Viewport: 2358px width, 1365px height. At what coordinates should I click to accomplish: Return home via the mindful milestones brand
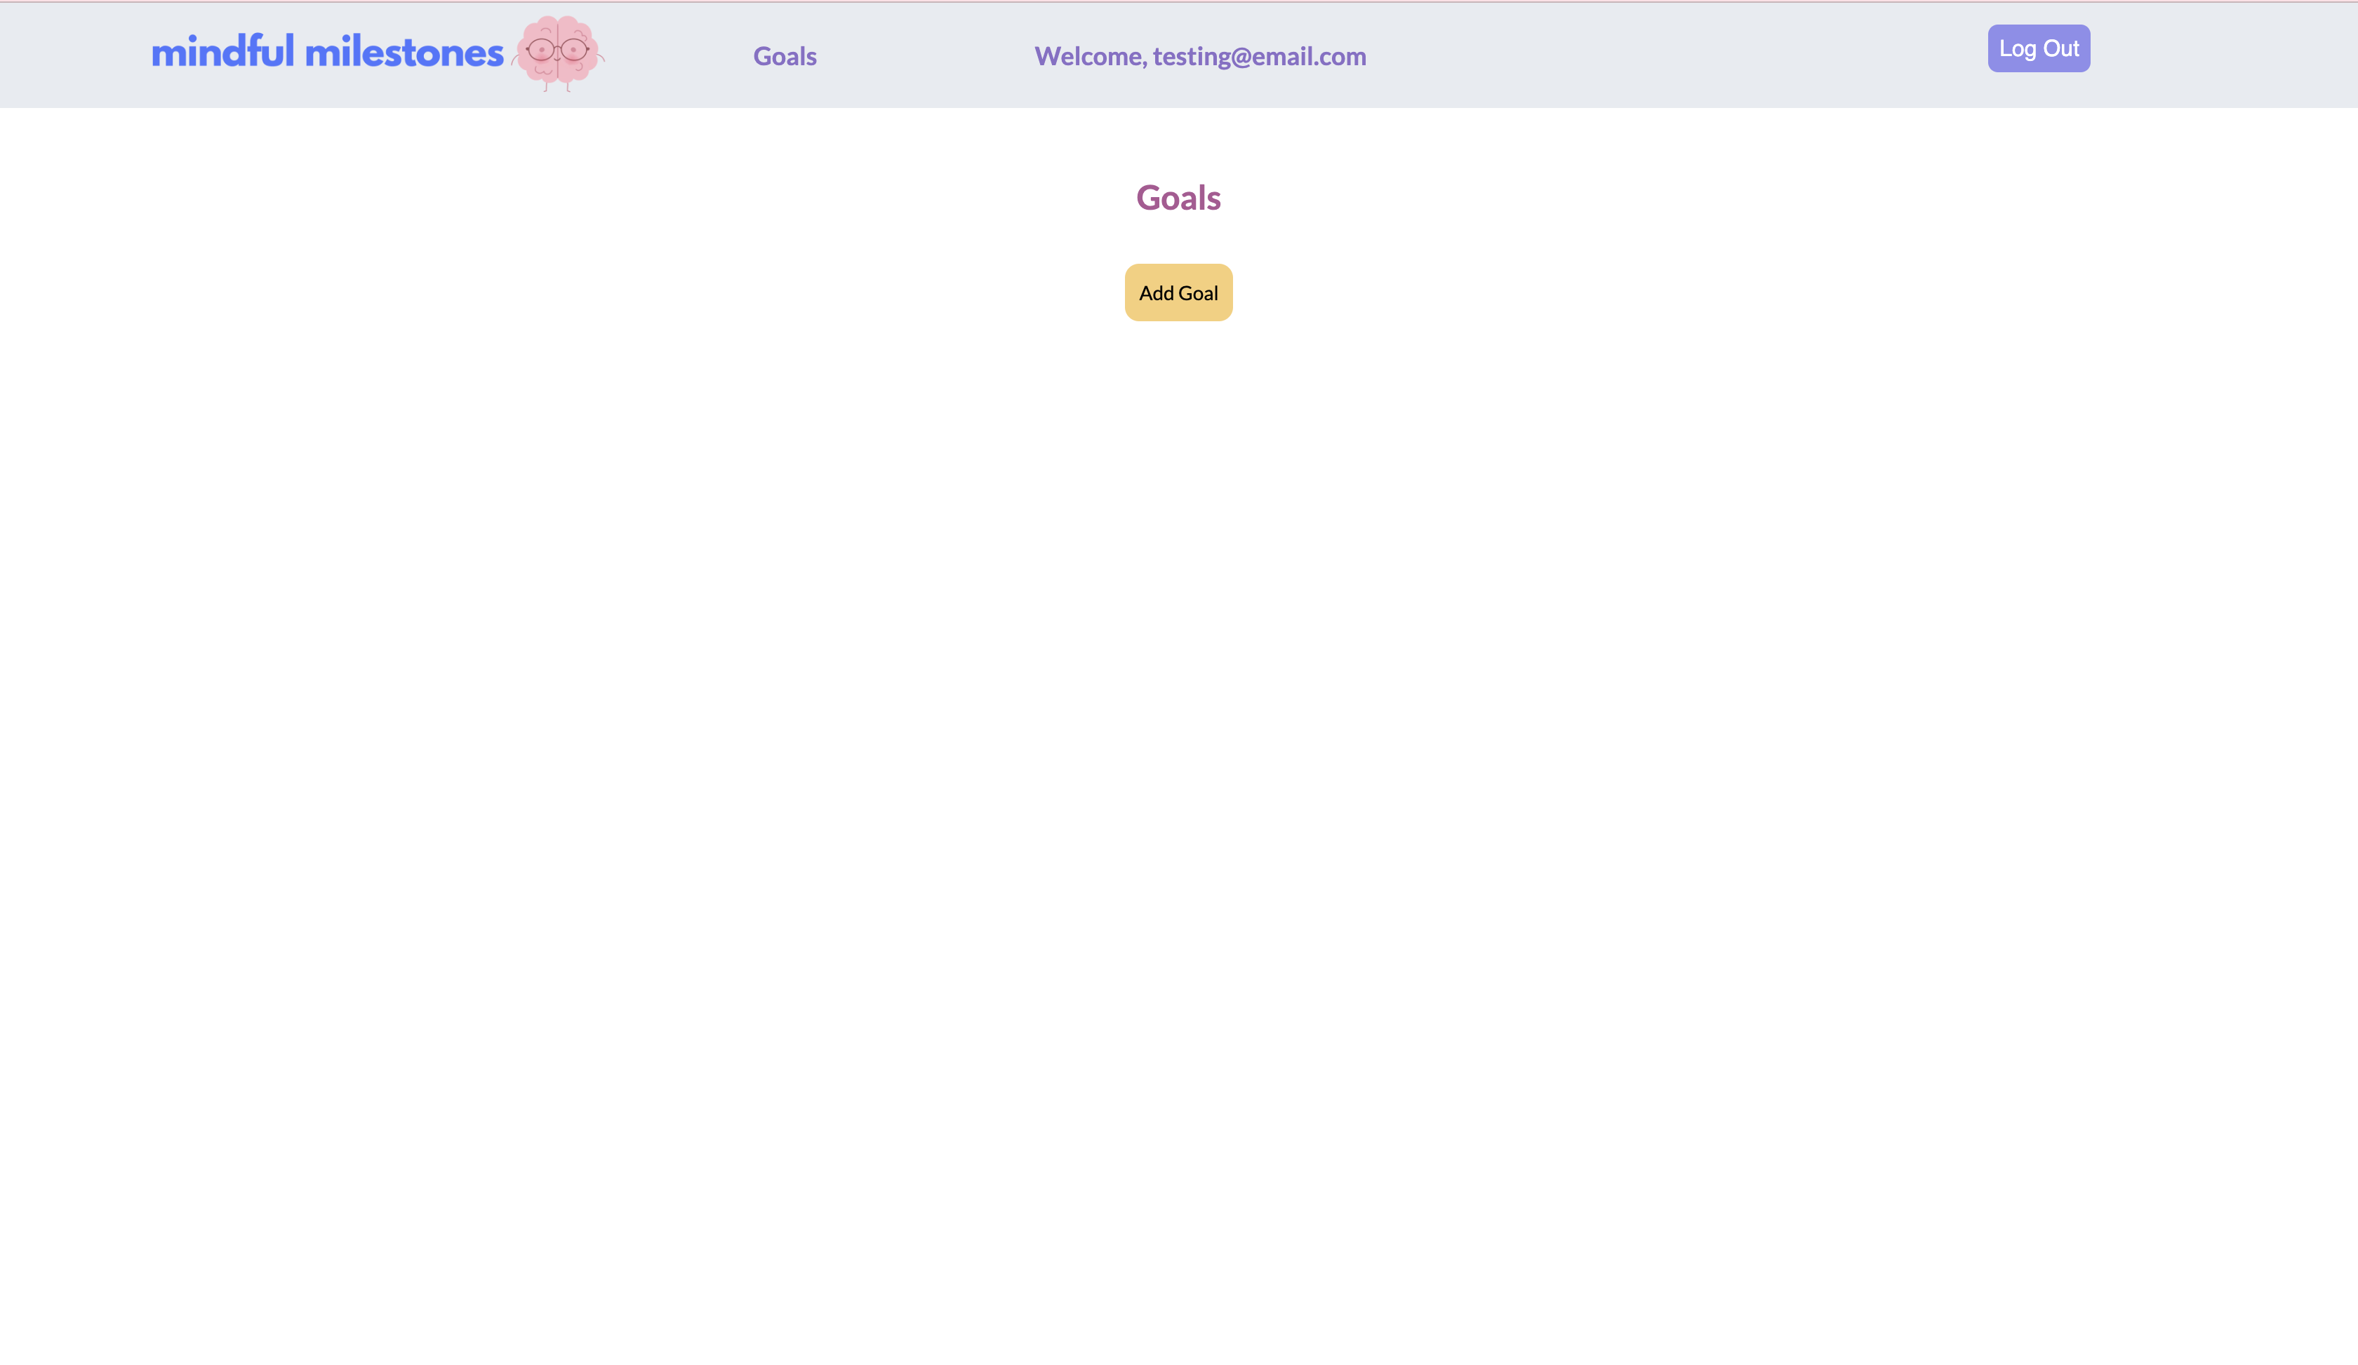(328, 53)
